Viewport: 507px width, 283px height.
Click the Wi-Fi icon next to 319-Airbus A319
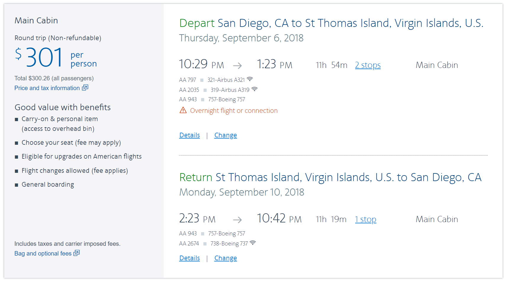[x=255, y=89]
